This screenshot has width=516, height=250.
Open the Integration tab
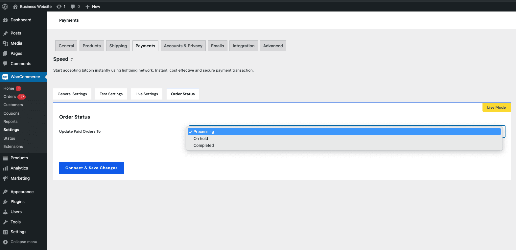point(244,46)
